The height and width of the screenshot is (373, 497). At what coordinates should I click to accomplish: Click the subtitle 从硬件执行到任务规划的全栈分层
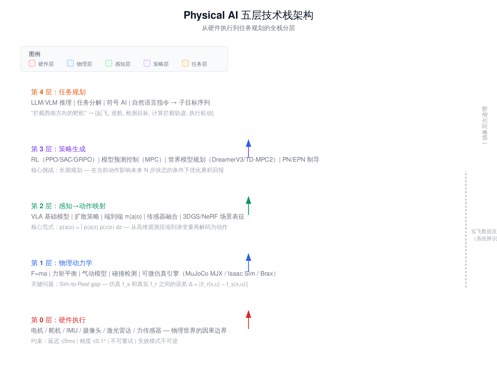248,28
